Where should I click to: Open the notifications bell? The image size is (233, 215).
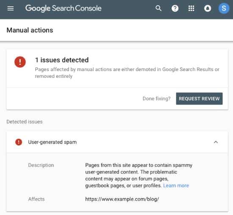tap(208, 8)
